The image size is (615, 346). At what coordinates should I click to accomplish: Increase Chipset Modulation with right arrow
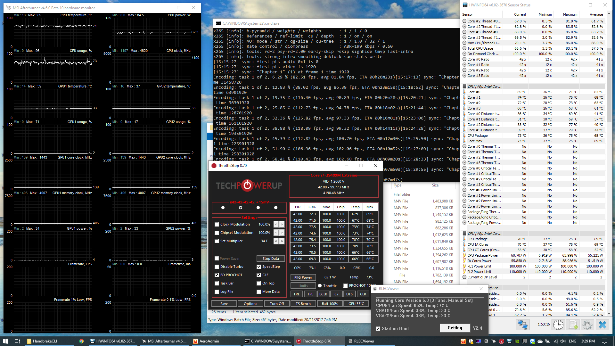tap(282, 233)
